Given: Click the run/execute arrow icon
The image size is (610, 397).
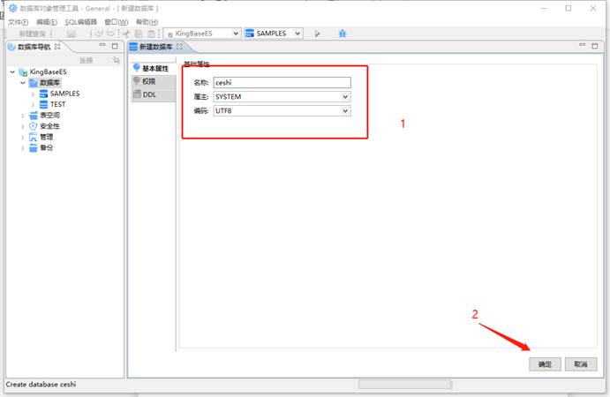Looking at the screenshot, I should pyautogui.click(x=317, y=34).
